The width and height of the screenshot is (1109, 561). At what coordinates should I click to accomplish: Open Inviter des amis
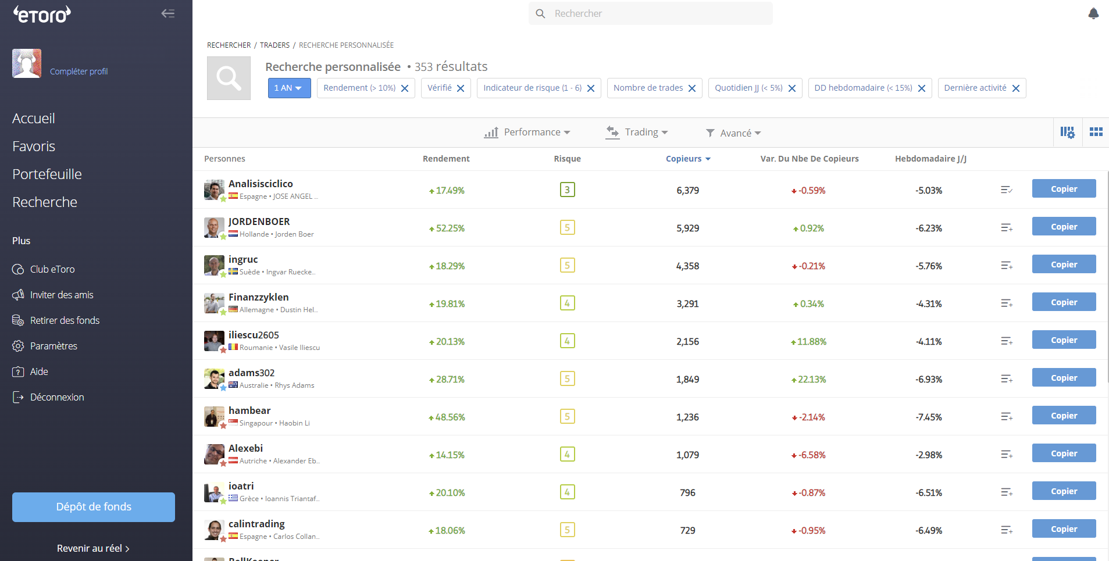[53, 295]
